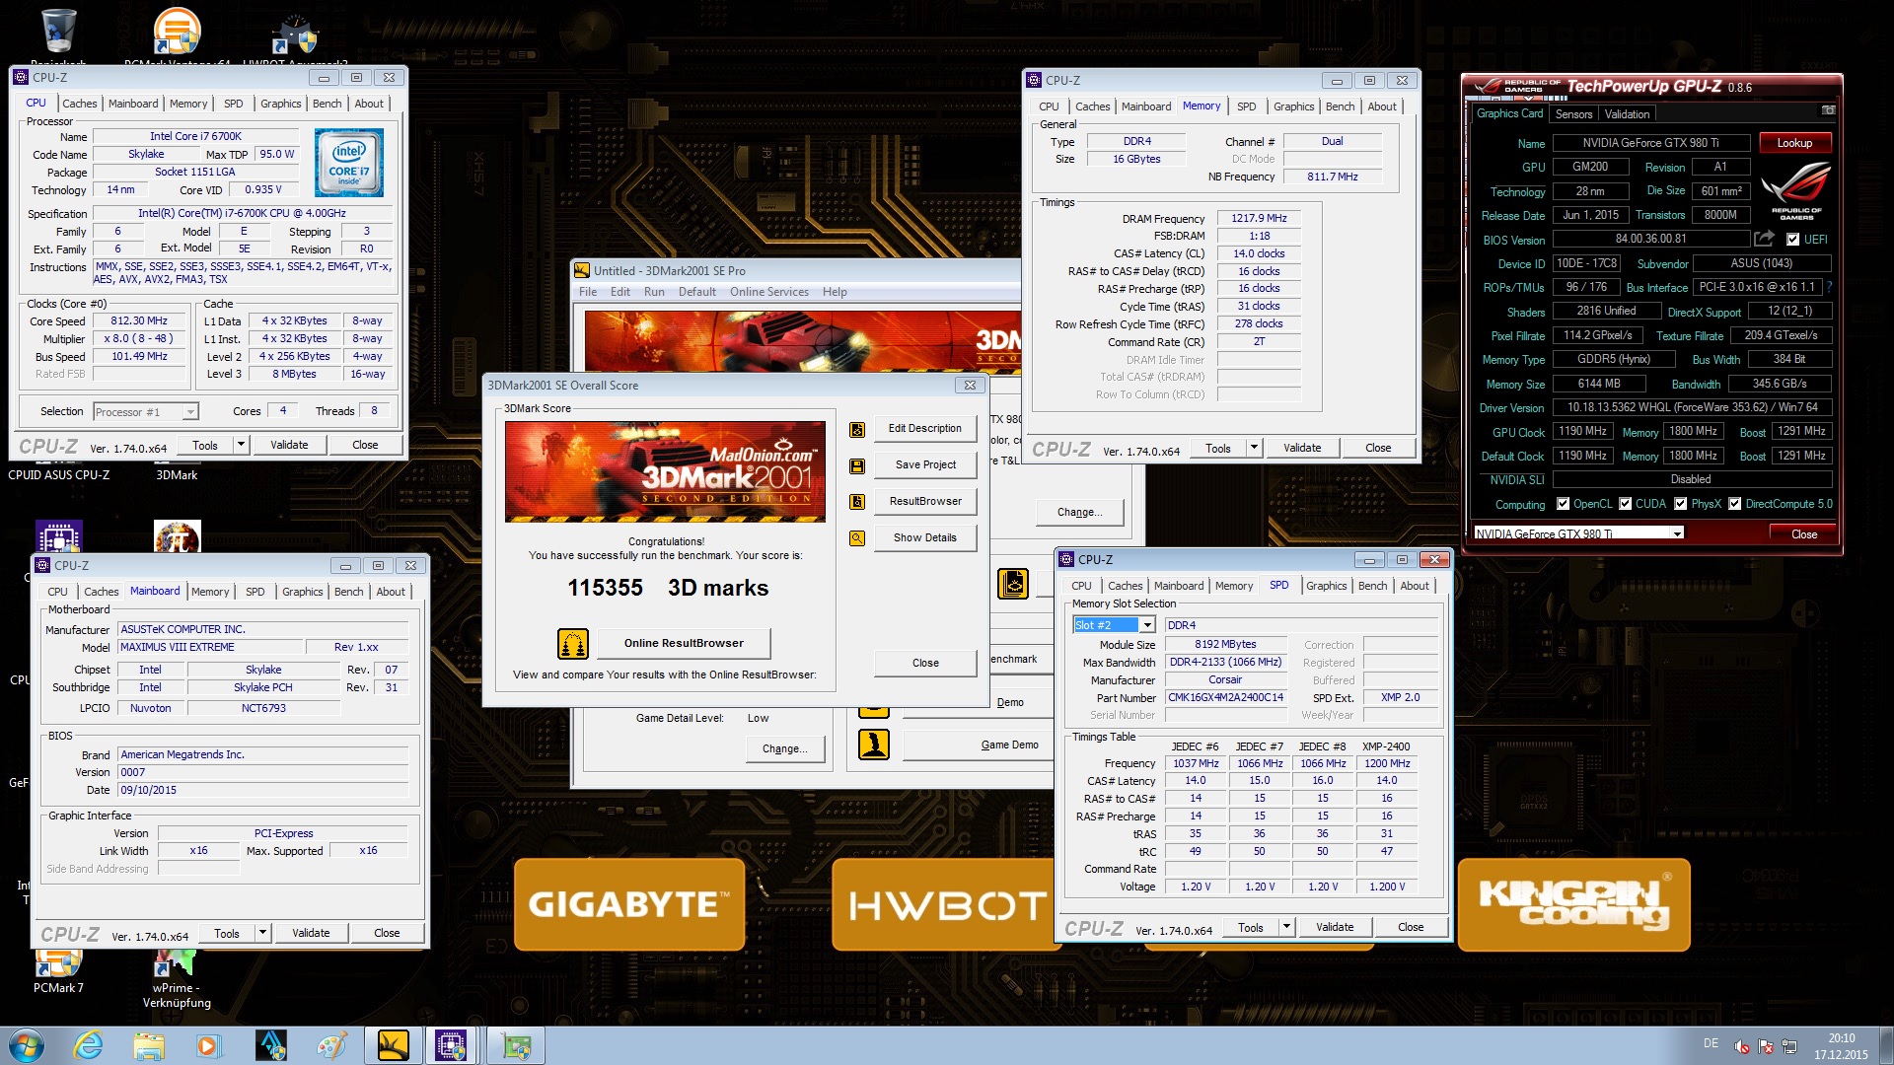Open the Recycle Bin desktop icon
The width and height of the screenshot is (1894, 1065).
coord(58,33)
